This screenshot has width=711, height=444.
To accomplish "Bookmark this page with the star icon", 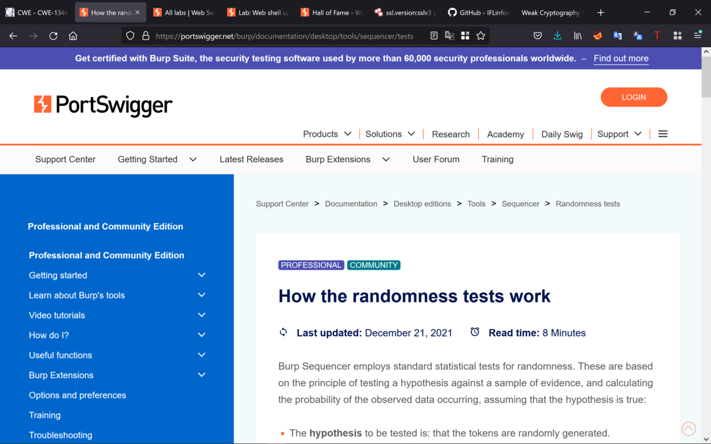I will click(481, 36).
